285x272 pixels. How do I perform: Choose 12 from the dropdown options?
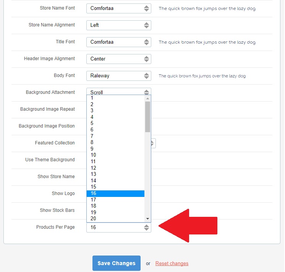tap(115, 168)
